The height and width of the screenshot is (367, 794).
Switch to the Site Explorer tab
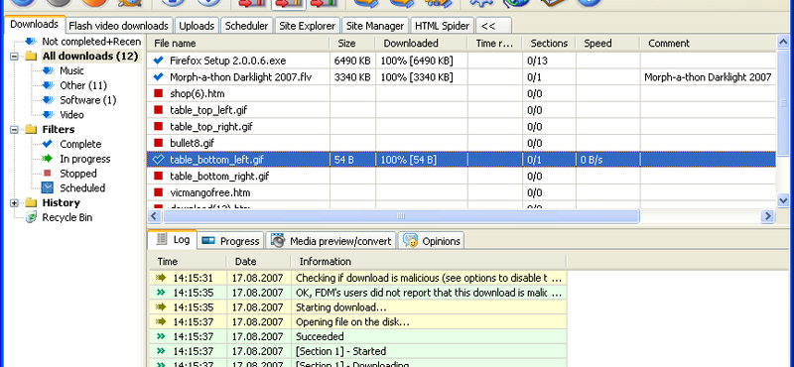[308, 26]
